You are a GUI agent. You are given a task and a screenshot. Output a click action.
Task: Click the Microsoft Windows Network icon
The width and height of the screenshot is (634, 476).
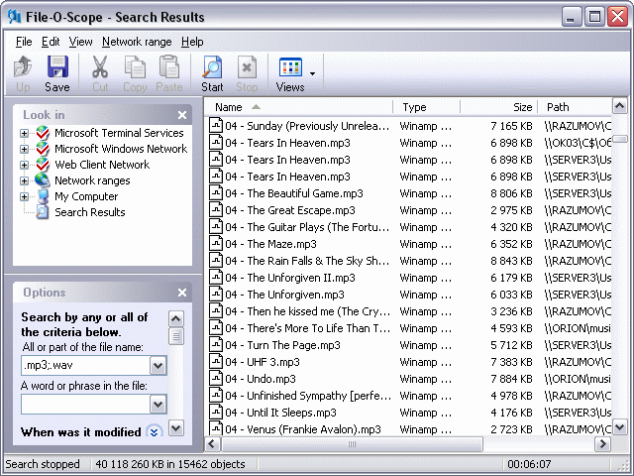coord(43,149)
